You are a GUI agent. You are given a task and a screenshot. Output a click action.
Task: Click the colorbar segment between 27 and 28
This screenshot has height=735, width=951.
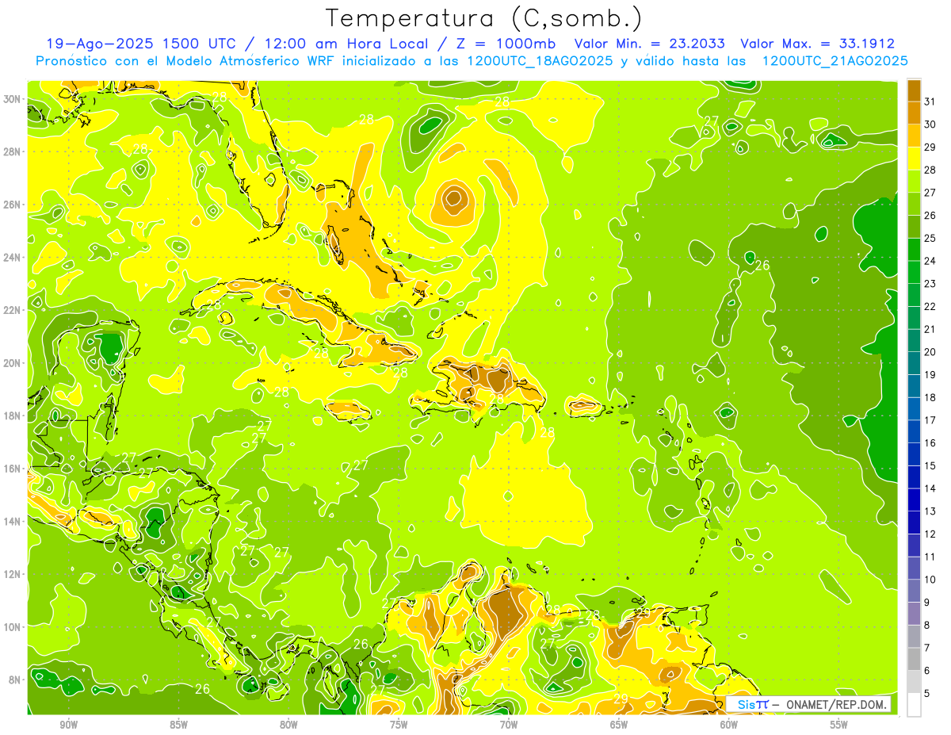[x=914, y=181]
